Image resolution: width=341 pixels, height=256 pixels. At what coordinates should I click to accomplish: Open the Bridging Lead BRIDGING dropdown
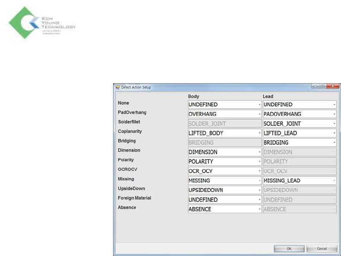300,143
